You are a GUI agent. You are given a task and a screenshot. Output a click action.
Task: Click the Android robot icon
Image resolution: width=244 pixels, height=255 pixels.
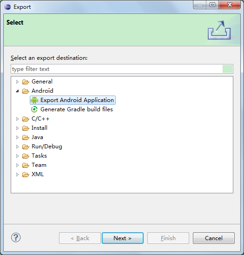(x=34, y=100)
